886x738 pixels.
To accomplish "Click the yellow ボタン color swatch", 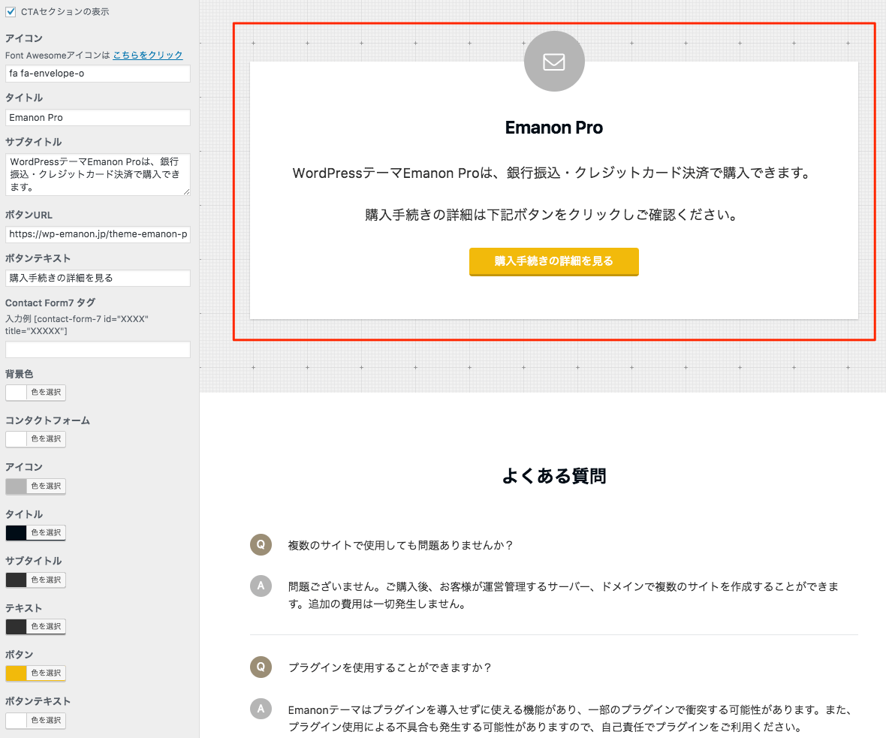I will (x=16, y=673).
